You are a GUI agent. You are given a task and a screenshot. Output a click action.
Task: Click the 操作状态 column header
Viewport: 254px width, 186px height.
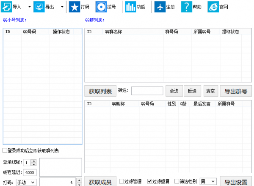[x=61, y=32]
